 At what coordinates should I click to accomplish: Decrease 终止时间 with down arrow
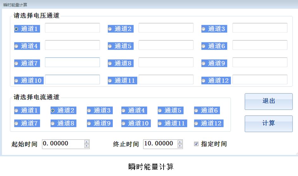[x=180, y=146]
